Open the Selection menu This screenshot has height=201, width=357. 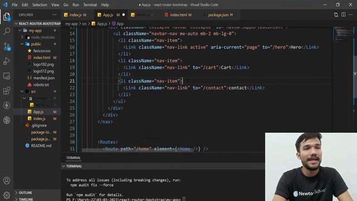coord(40,5)
